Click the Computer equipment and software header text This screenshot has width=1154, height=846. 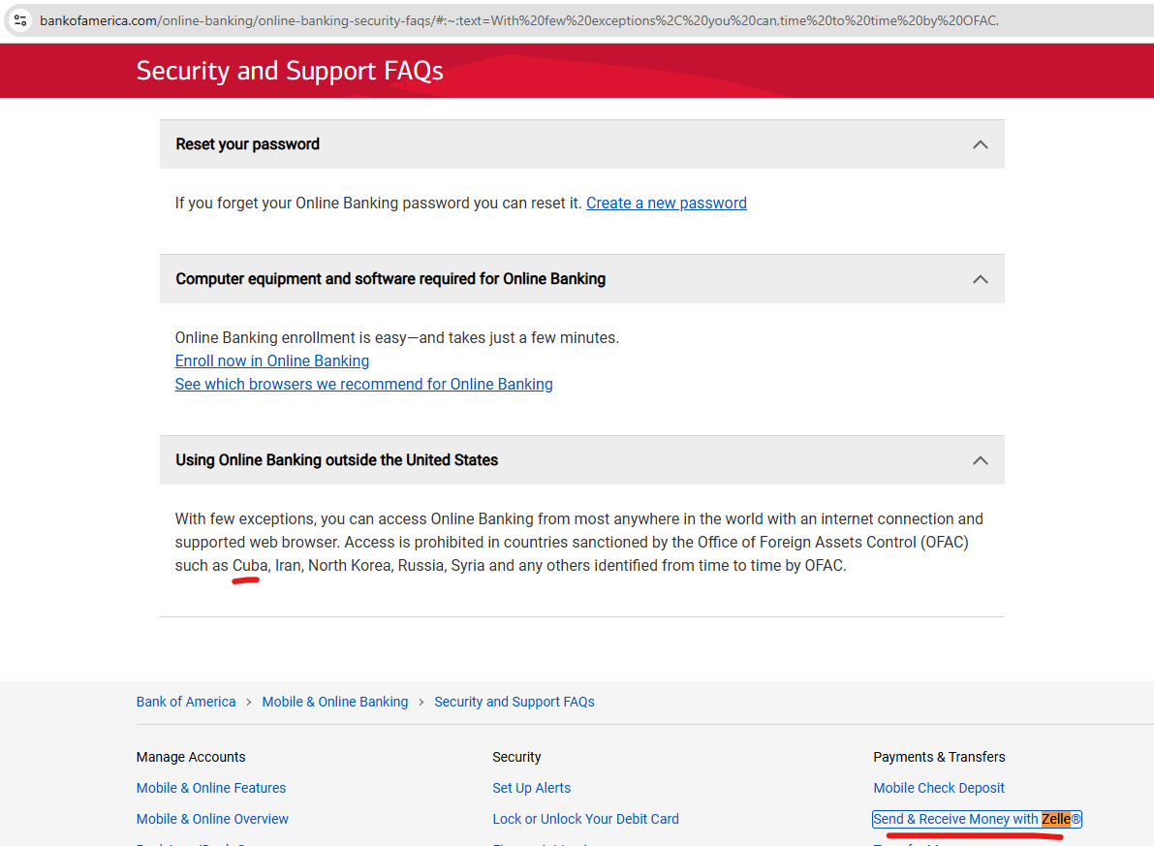(390, 279)
